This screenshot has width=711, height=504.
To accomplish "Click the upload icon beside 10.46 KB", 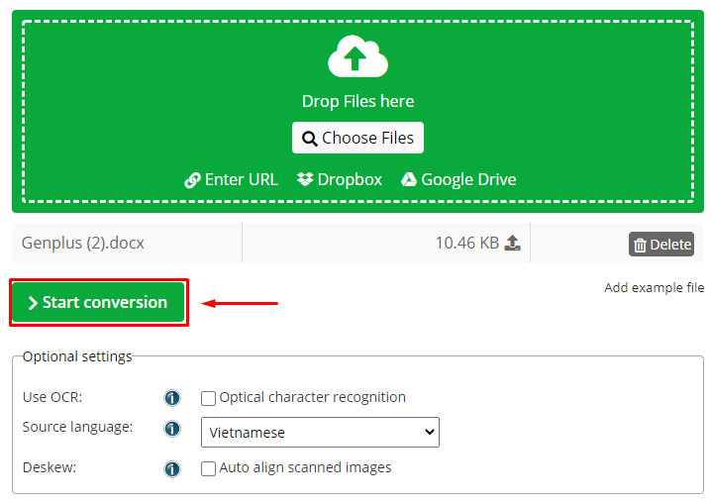I will 512,243.
